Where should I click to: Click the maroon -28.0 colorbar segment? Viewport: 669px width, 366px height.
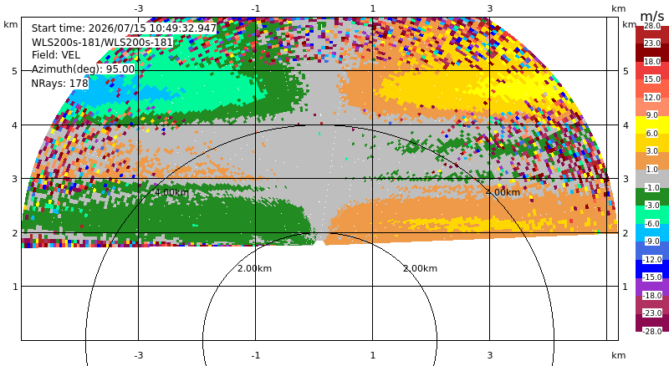pos(652,323)
